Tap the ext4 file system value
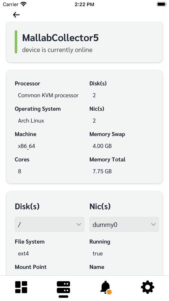The width and height of the screenshot is (169, 301). coord(23,253)
